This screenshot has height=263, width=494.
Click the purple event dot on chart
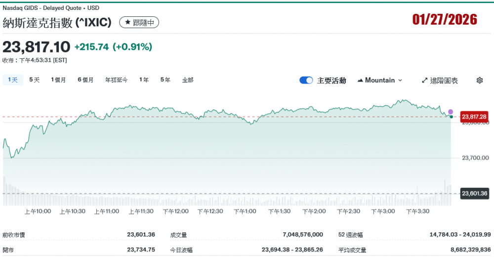pos(450,112)
